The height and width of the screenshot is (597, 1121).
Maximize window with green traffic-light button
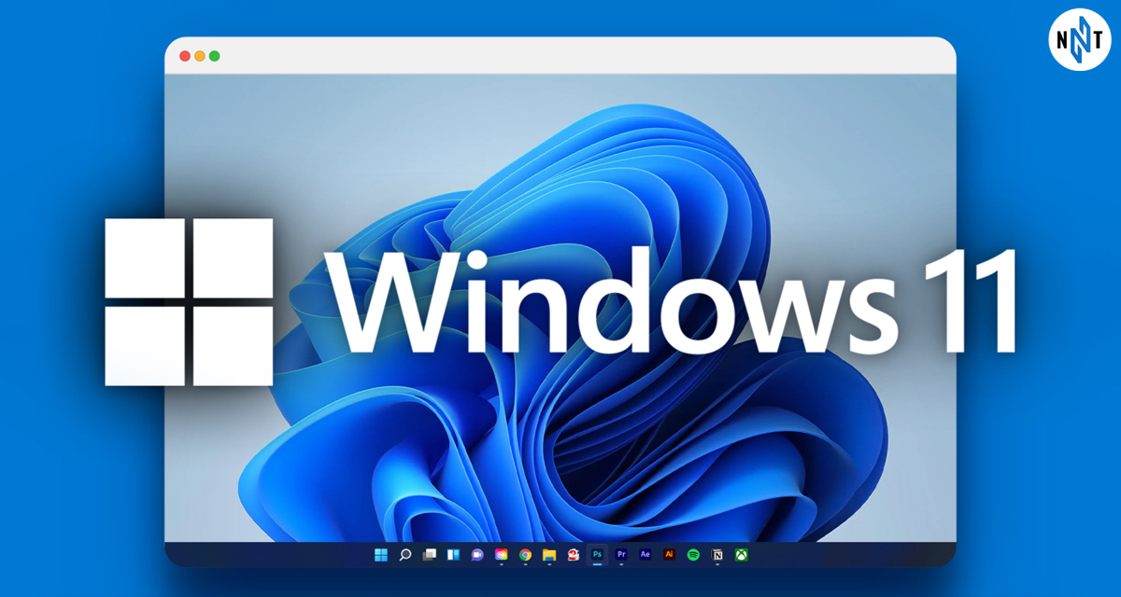pos(214,56)
